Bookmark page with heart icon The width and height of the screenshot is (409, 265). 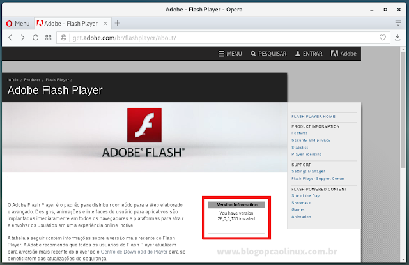383,38
